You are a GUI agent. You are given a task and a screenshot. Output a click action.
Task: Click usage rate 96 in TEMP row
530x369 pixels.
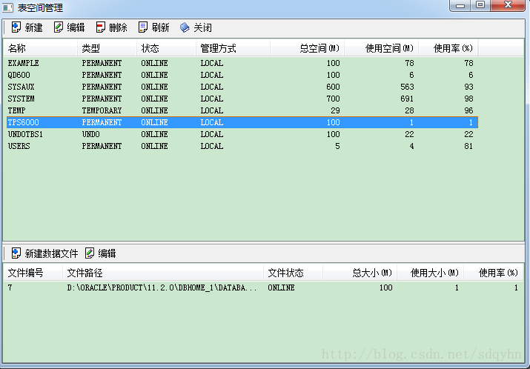pos(468,110)
